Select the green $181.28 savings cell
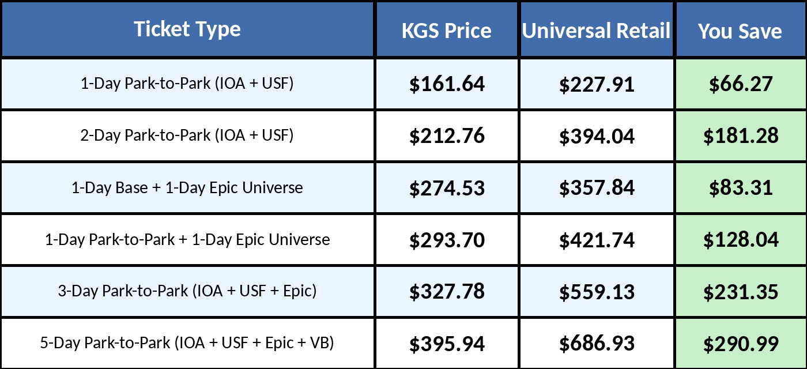Screen dimensions: 807x369 tap(740, 136)
